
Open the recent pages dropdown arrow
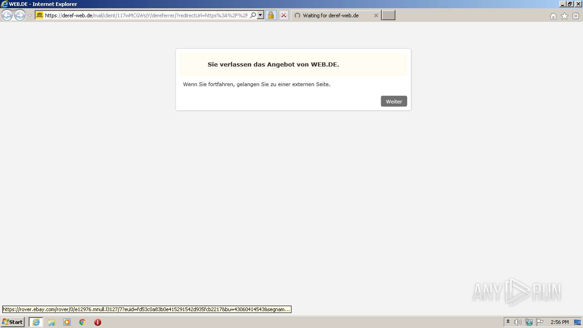[x=30, y=15]
